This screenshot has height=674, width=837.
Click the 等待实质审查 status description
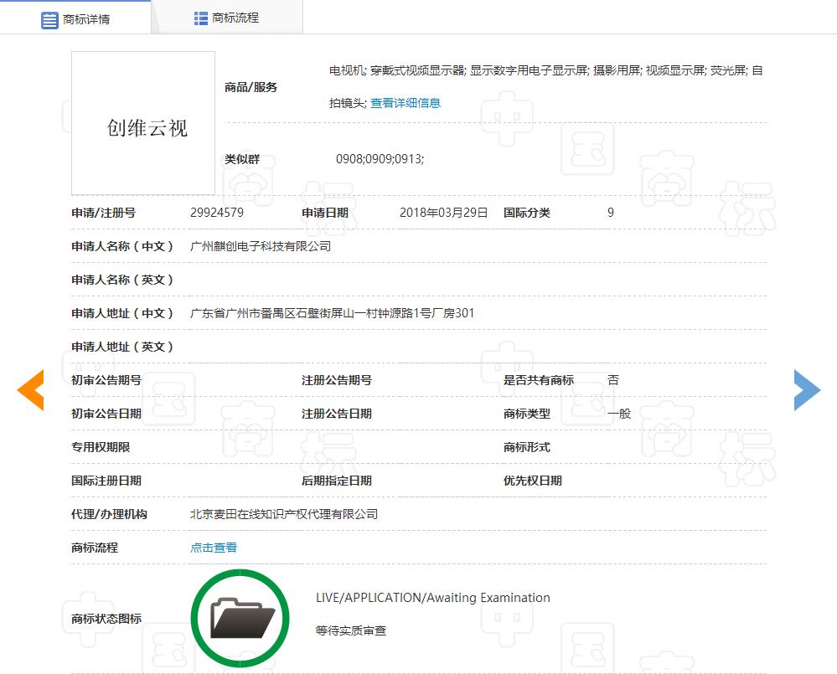351,630
